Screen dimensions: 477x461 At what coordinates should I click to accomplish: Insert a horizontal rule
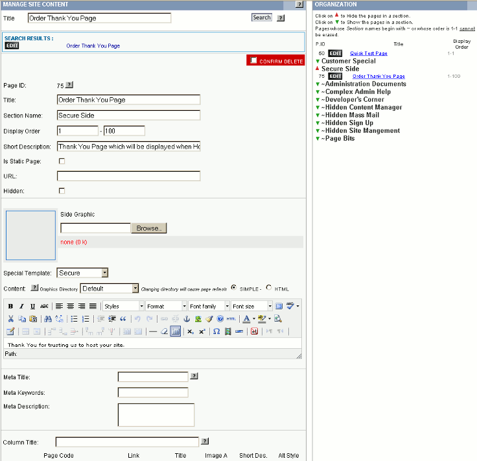click(x=153, y=331)
